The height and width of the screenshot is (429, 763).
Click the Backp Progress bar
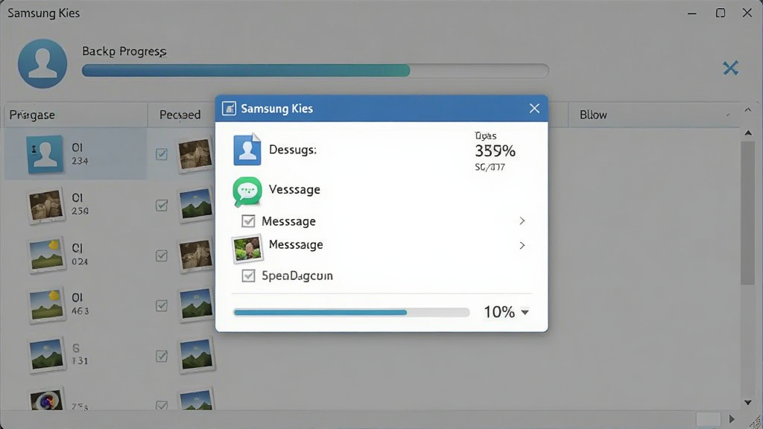tap(315, 71)
